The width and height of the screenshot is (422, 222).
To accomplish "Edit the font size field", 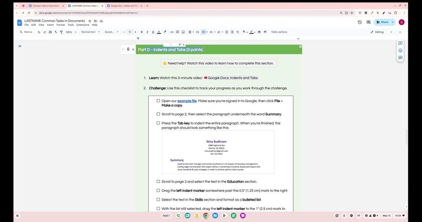I will tap(130, 32).
